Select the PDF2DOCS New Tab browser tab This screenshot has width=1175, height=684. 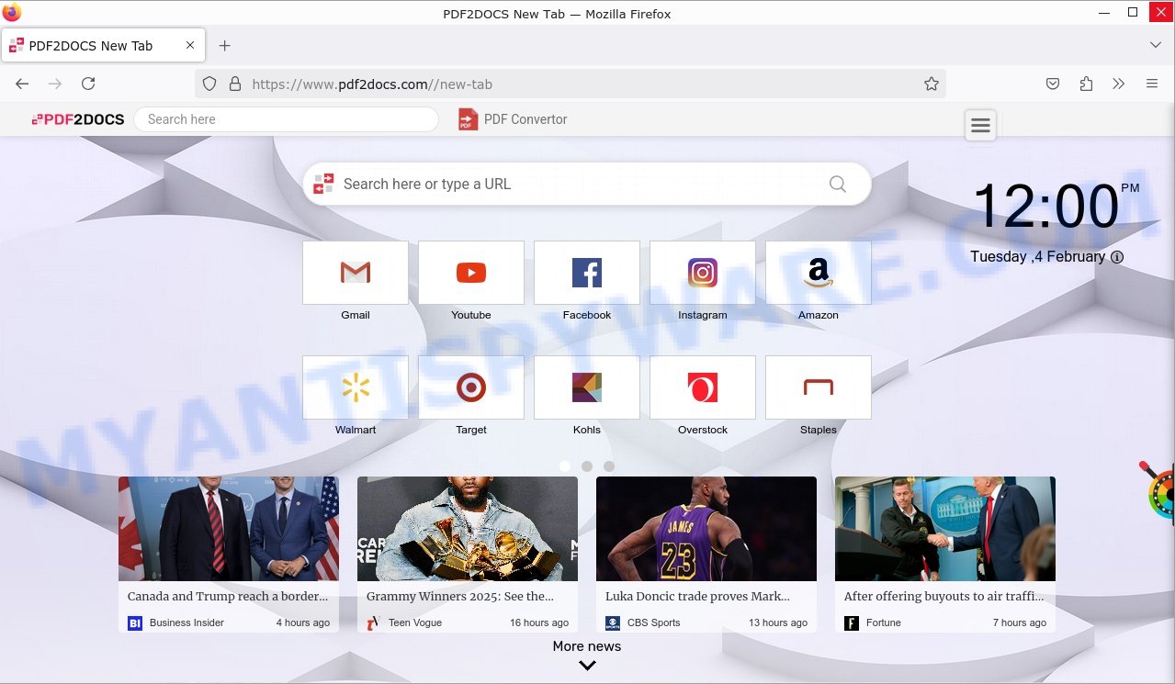pyautogui.click(x=102, y=45)
